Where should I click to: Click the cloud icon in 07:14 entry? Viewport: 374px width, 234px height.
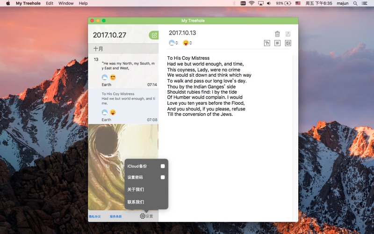(104, 77)
